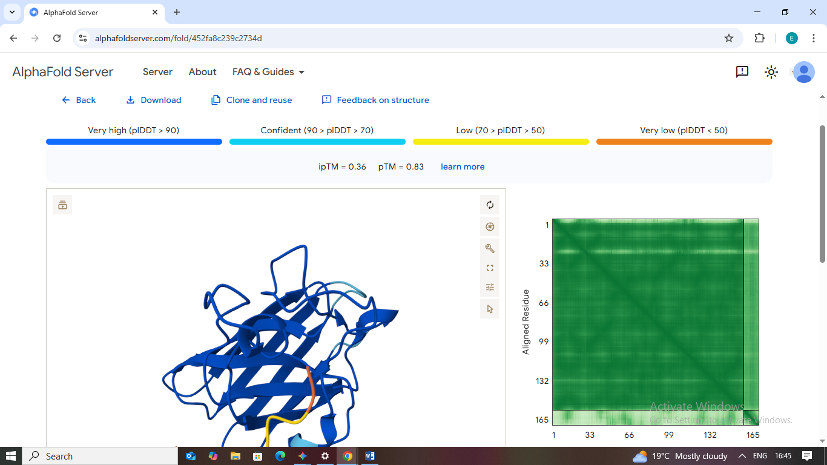Open the notification center icon
Viewport: 827px width, 465px height.
coord(807,456)
